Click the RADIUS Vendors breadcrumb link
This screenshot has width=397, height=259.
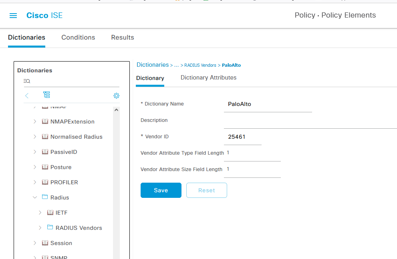click(200, 65)
